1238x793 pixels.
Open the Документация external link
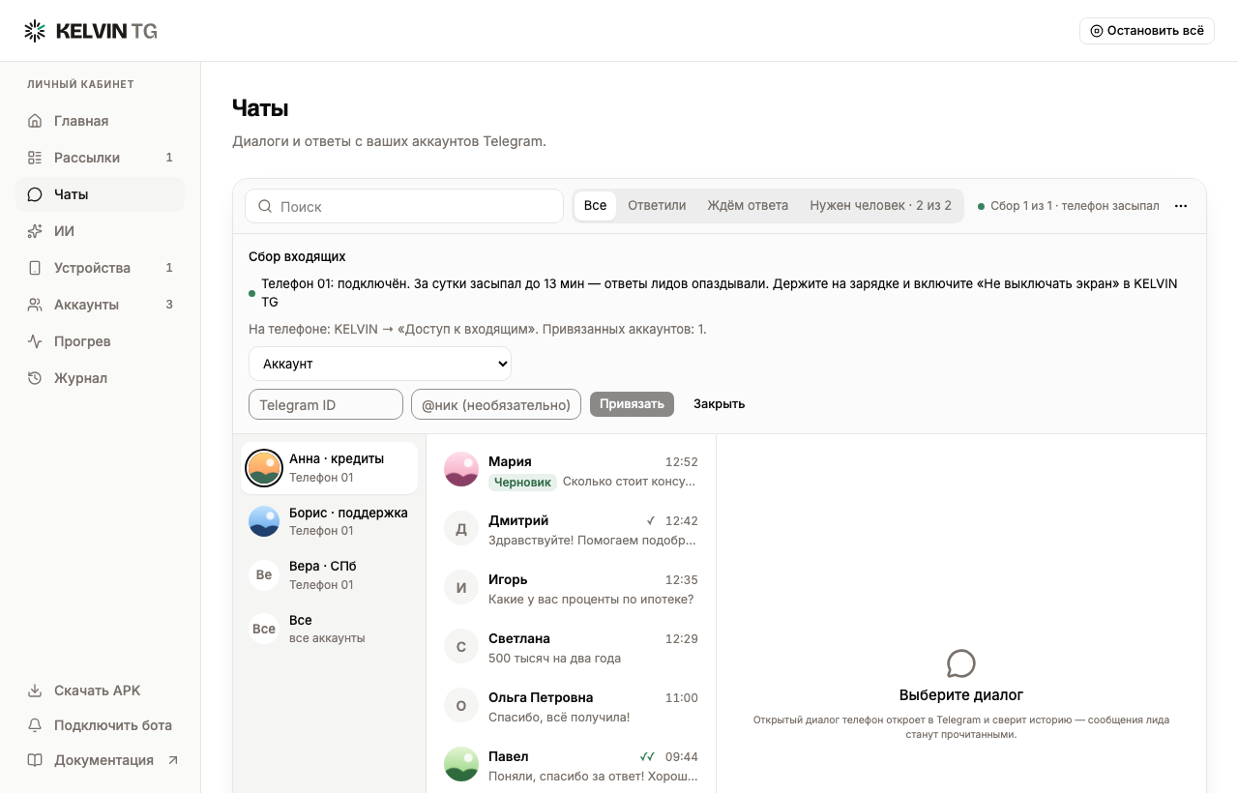[101, 760]
